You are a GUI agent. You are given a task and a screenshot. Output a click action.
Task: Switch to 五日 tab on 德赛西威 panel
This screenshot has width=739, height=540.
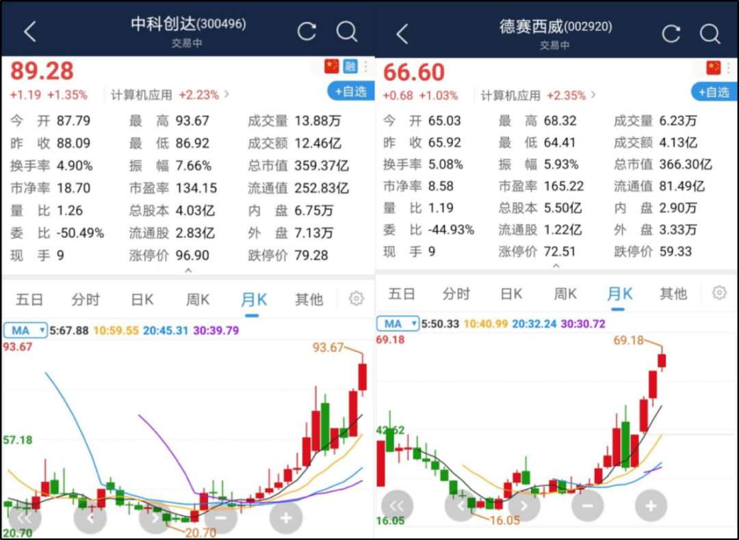402,294
